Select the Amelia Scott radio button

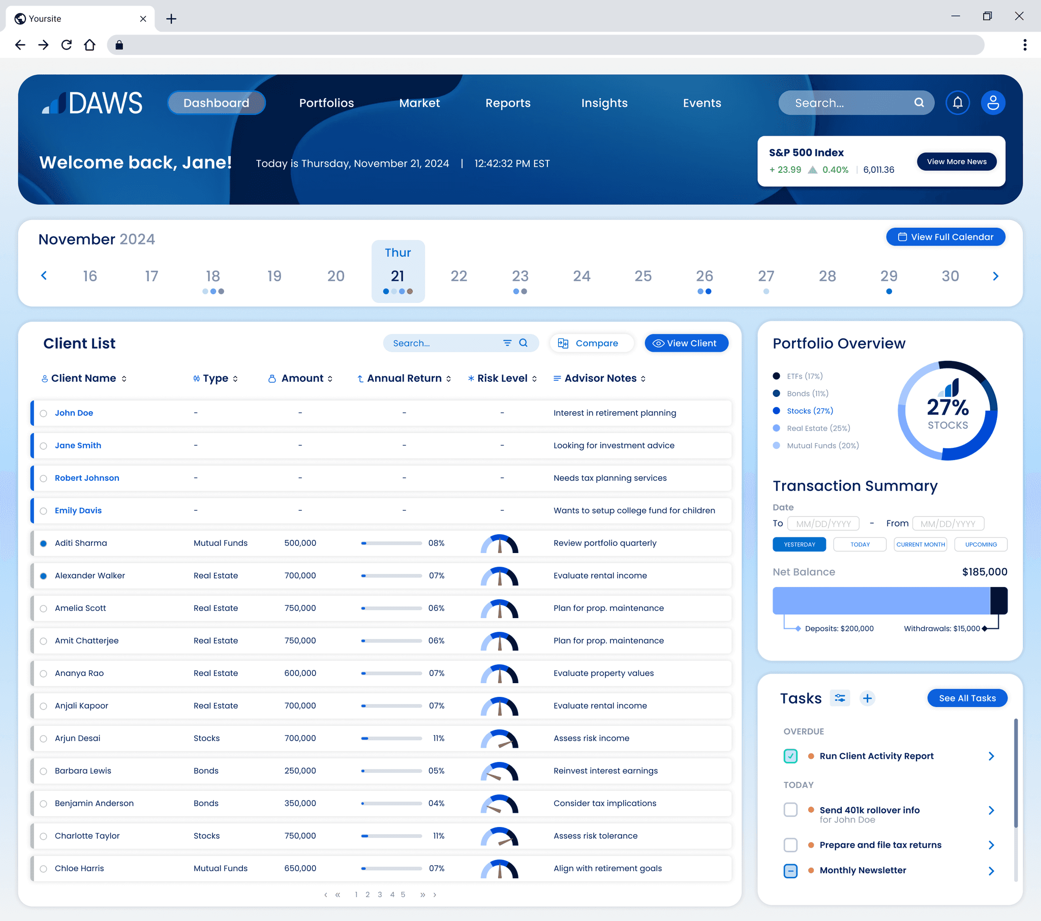pyautogui.click(x=43, y=608)
